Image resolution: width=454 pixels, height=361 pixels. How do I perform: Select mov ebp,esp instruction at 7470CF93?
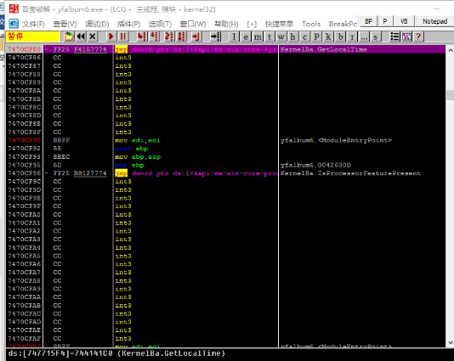point(138,157)
